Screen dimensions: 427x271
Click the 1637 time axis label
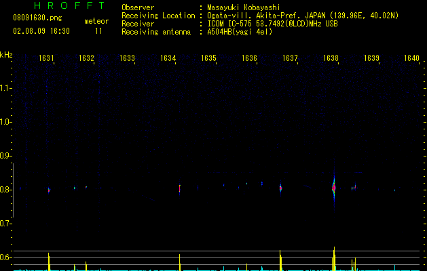pyautogui.click(x=290, y=58)
